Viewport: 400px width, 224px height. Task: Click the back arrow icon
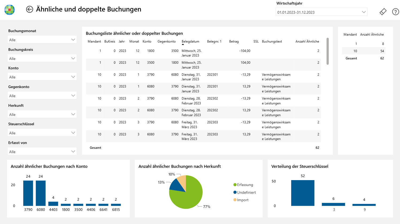[29, 9]
